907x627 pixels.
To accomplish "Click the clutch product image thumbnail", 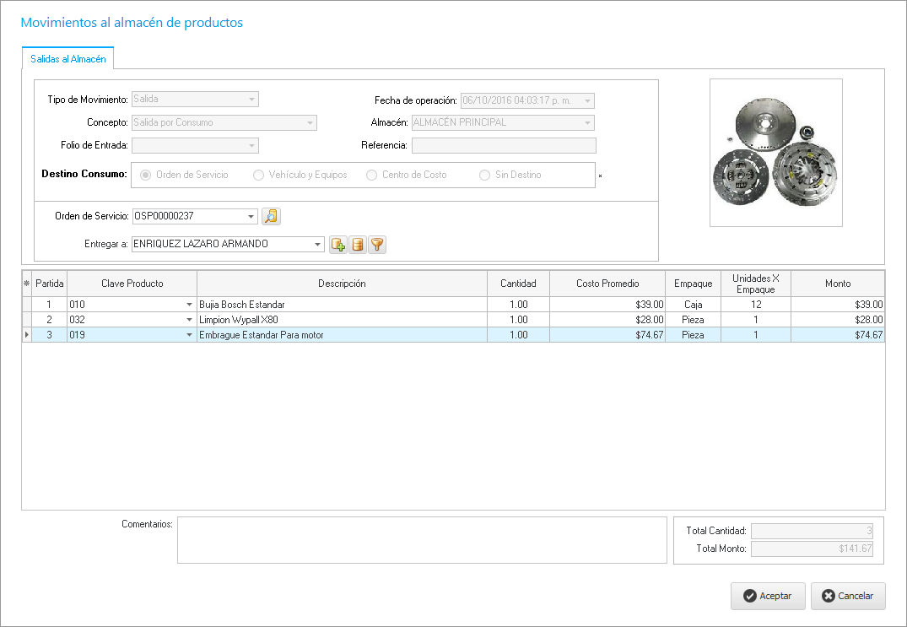I will pos(775,153).
